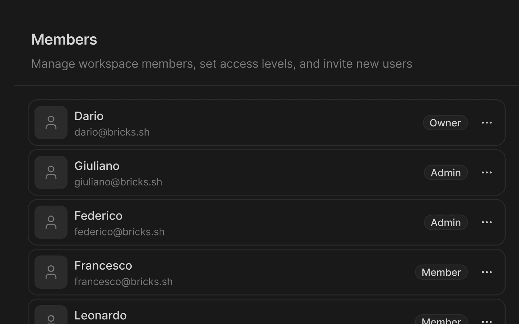The height and width of the screenshot is (324, 519).
Task: Open the three-dot menu for Leonardo
Action: tap(487, 320)
